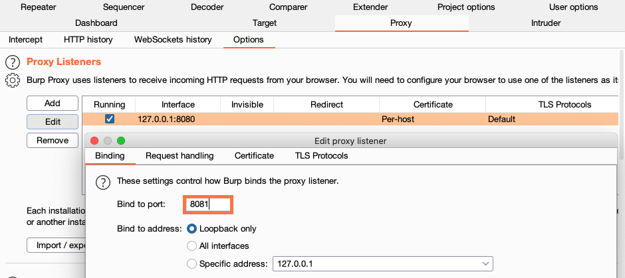Open Request handling tab in dialog
625x278 pixels.
180,156
